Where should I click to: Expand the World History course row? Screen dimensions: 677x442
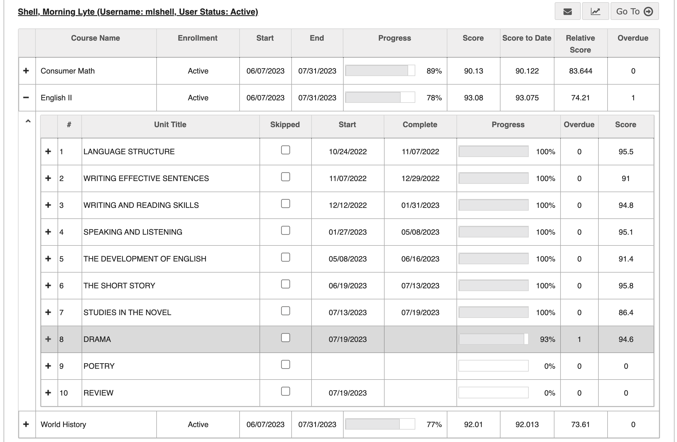pos(26,424)
